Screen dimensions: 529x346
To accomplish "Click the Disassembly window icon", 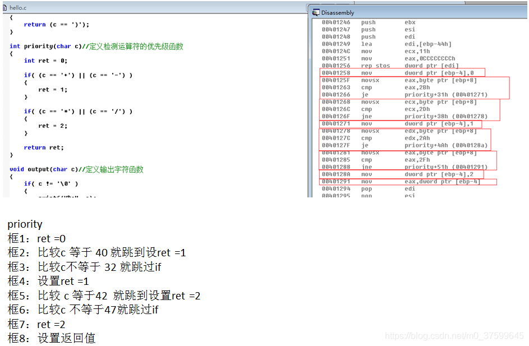I will (x=315, y=12).
